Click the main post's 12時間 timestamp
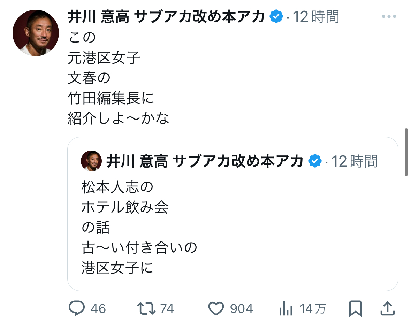 (x=316, y=17)
